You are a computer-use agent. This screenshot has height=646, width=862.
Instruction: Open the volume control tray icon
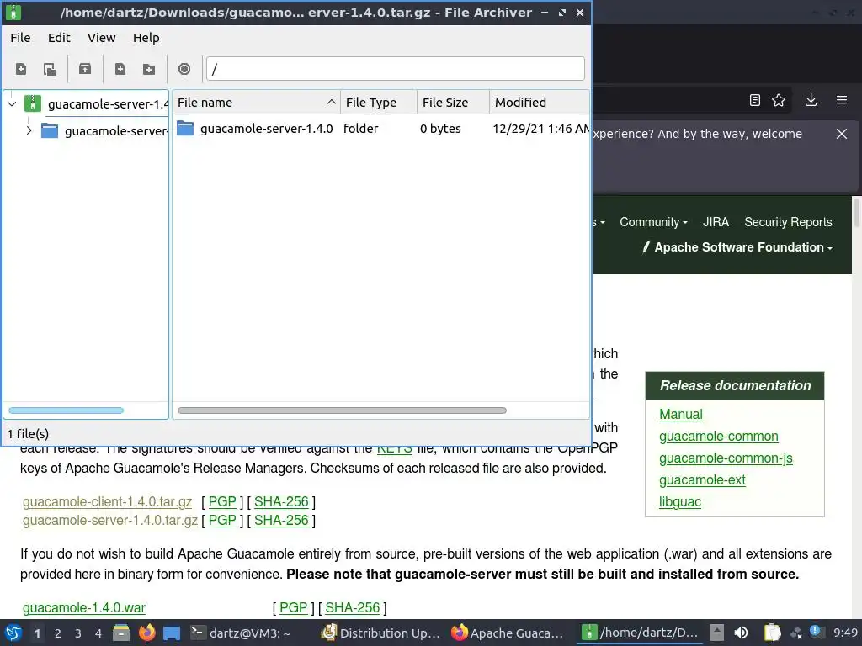click(741, 633)
